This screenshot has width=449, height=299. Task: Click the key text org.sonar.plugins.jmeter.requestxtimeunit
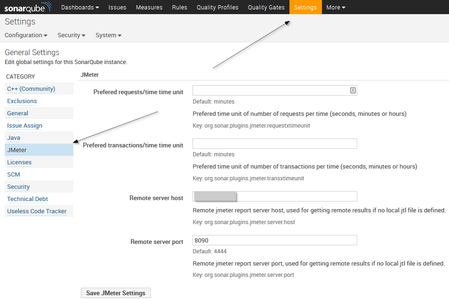pyautogui.click(x=257, y=125)
